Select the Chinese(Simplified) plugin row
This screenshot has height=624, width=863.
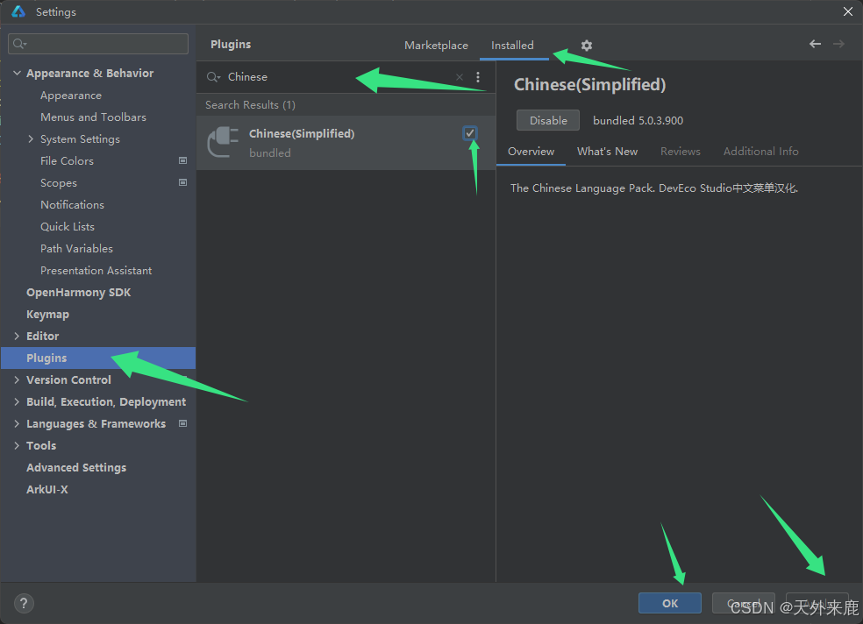click(346, 143)
